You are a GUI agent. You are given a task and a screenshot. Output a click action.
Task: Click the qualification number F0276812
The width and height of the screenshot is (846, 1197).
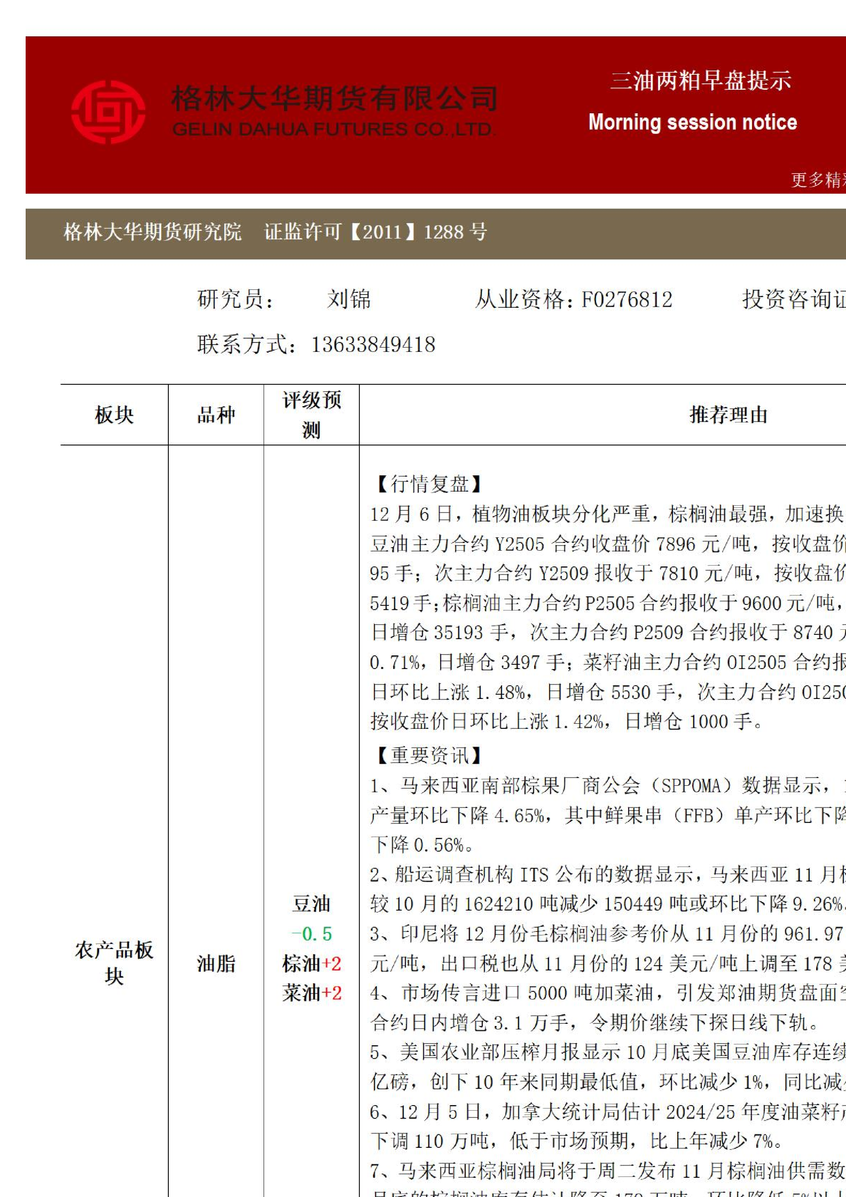click(627, 299)
